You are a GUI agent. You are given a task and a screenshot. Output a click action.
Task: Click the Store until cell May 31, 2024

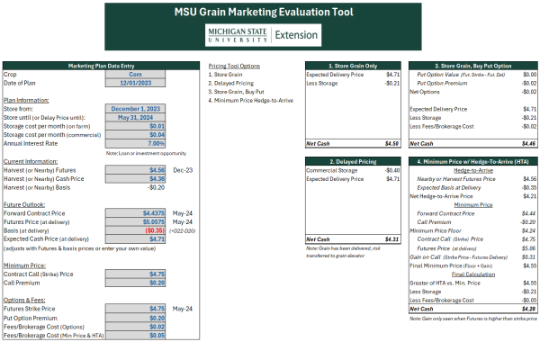click(135, 117)
